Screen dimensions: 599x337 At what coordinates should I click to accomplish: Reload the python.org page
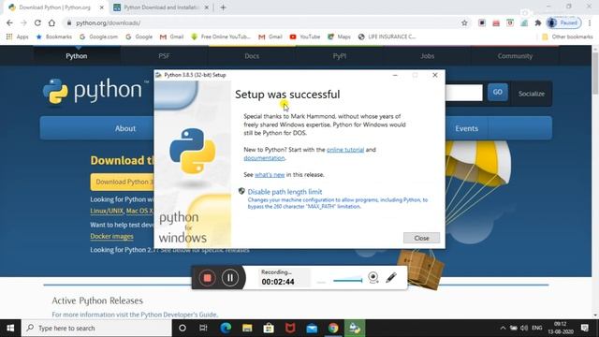point(37,22)
